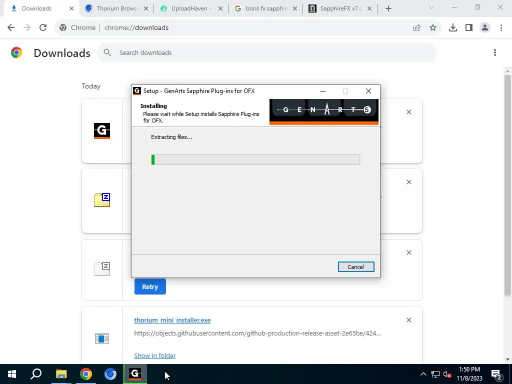Viewport: 512px width, 384px height.
Task: Close the UploadHaven tab
Action: click(x=220, y=8)
